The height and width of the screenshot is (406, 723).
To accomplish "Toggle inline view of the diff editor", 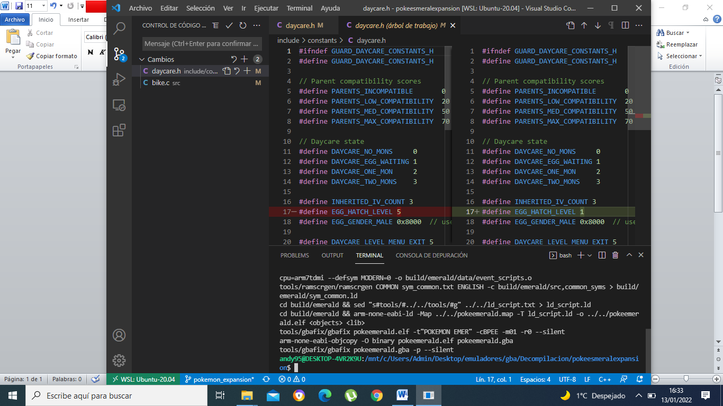I will tap(625, 25).
